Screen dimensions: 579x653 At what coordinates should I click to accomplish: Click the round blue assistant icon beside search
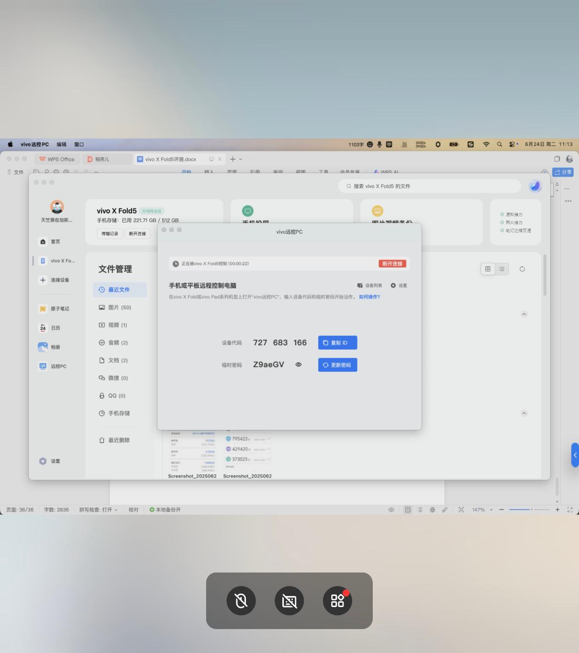535,186
